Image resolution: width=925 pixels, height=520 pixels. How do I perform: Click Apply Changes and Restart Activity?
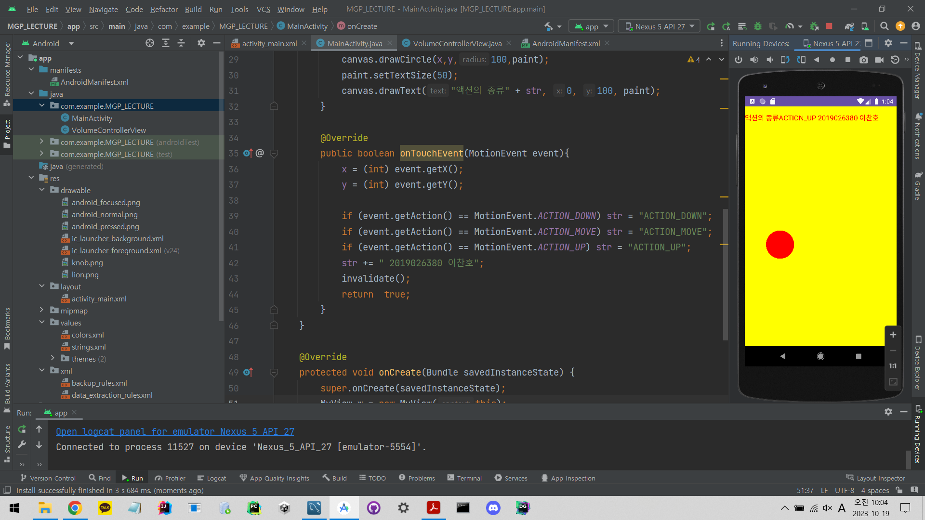(726, 26)
